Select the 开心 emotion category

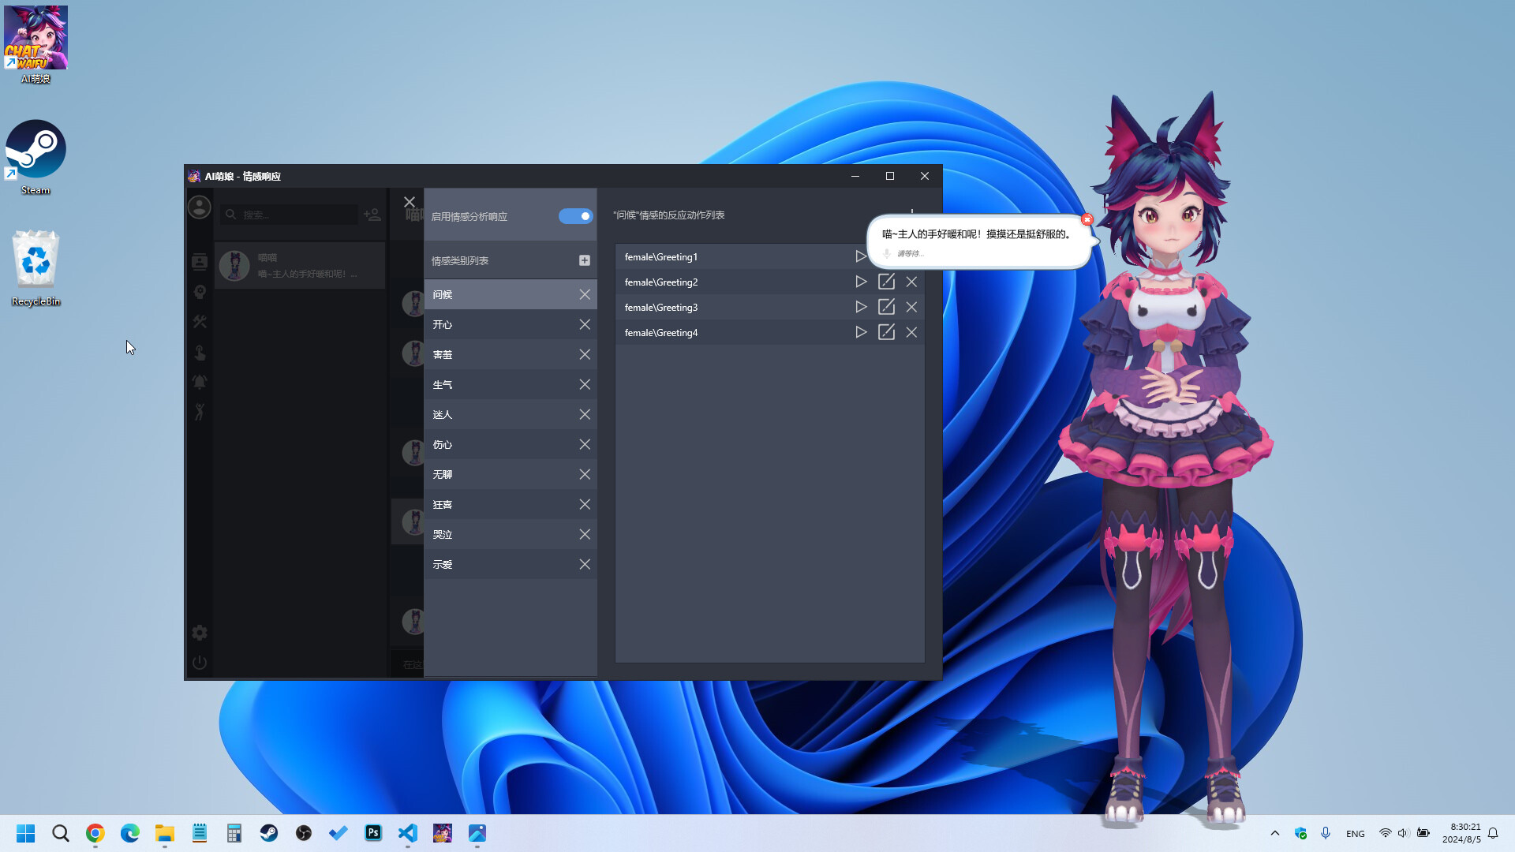(489, 324)
